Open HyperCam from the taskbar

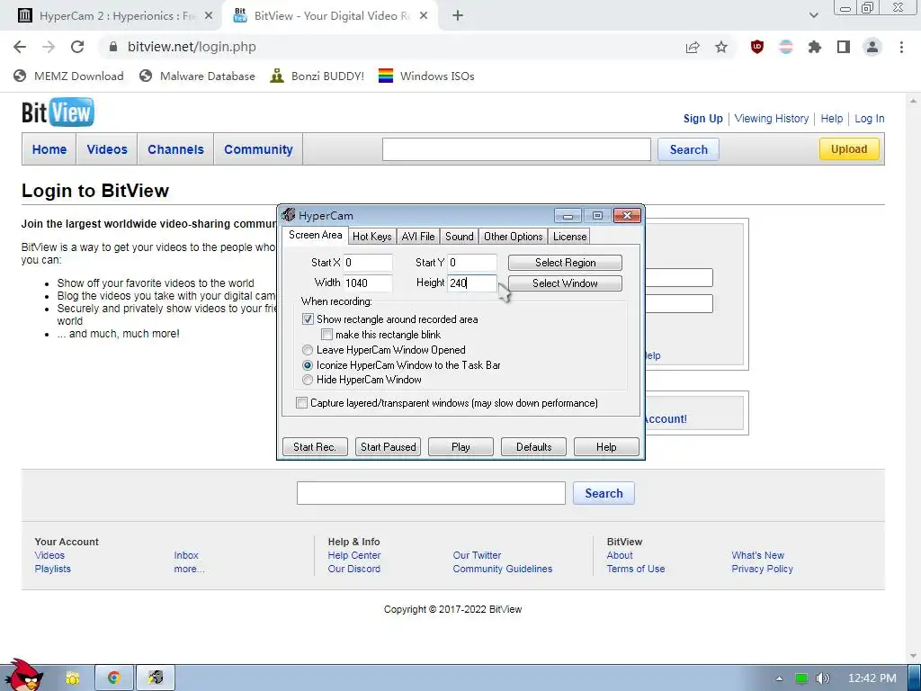point(156,678)
